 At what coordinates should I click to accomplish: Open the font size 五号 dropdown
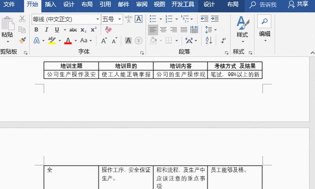(119, 19)
